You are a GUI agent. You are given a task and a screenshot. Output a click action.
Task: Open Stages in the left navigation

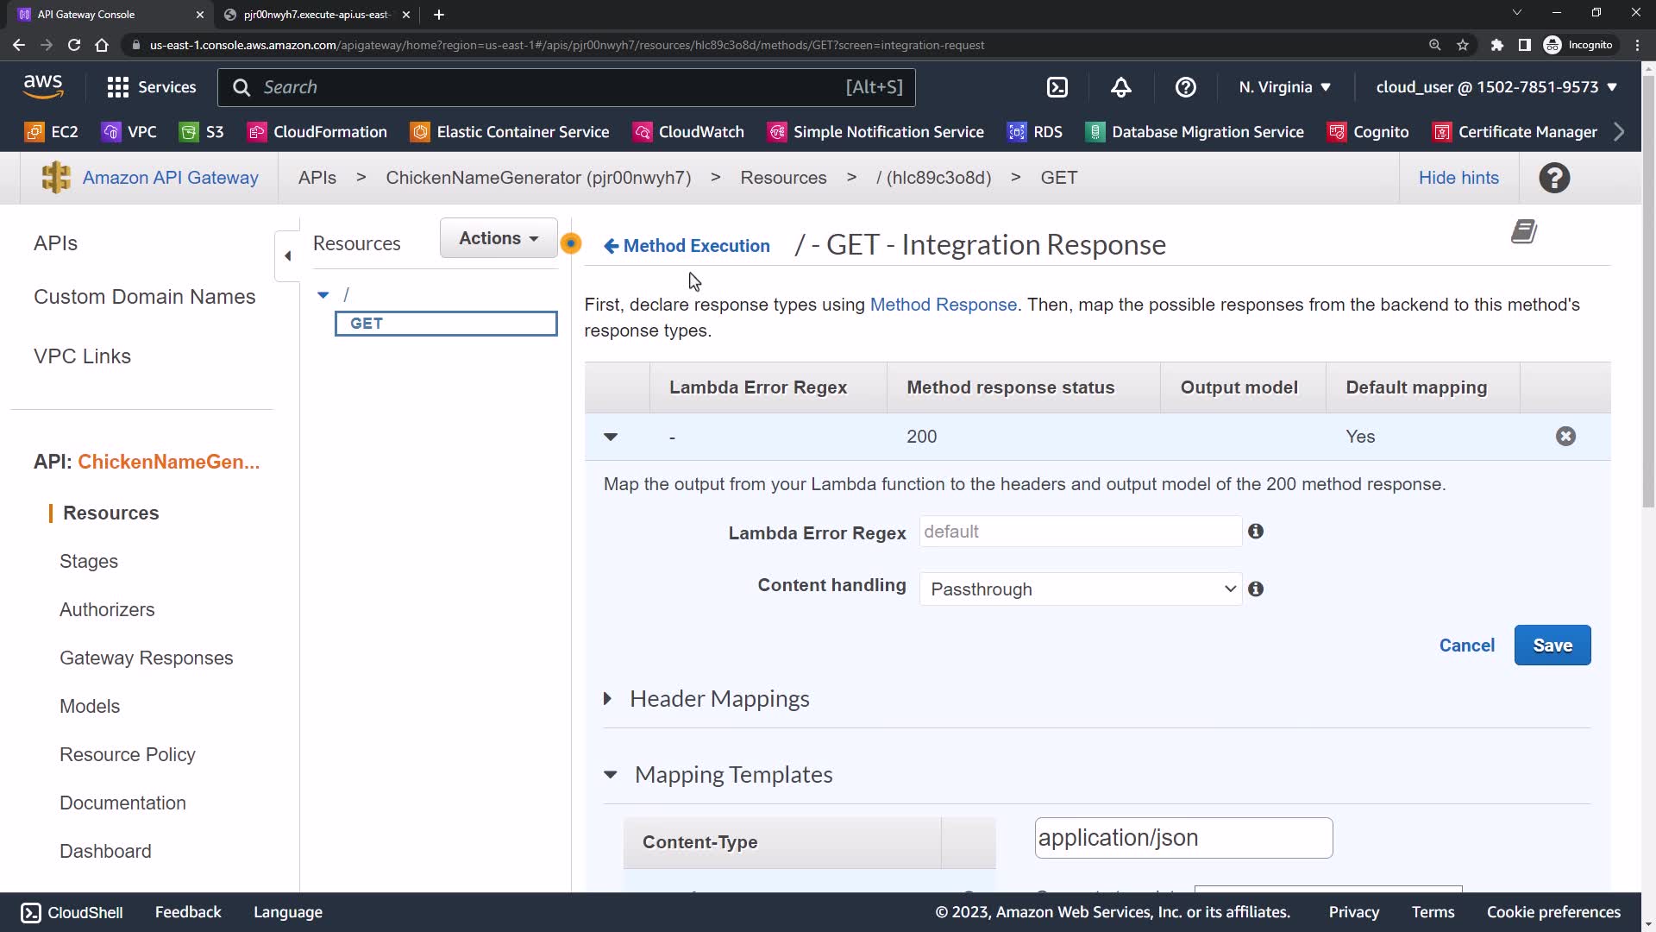click(x=89, y=562)
